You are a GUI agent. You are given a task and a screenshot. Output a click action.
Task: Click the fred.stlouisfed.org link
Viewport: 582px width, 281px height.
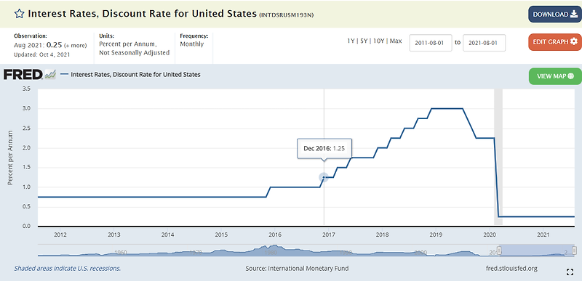pos(511,268)
